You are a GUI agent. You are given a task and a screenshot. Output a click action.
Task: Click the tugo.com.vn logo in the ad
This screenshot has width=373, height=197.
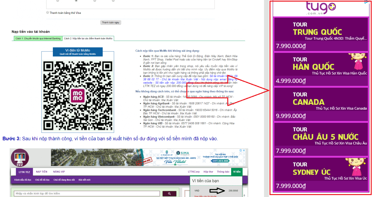[321, 8]
